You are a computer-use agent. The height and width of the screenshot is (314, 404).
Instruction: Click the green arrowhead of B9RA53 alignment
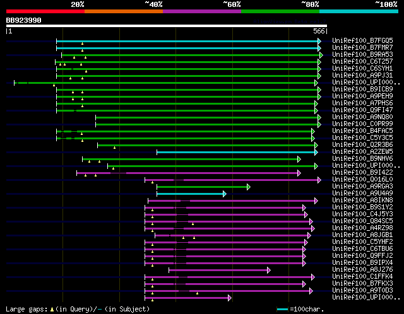point(321,55)
